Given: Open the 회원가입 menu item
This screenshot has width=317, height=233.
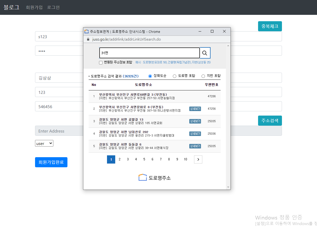Looking at the screenshot, I should point(34,7).
